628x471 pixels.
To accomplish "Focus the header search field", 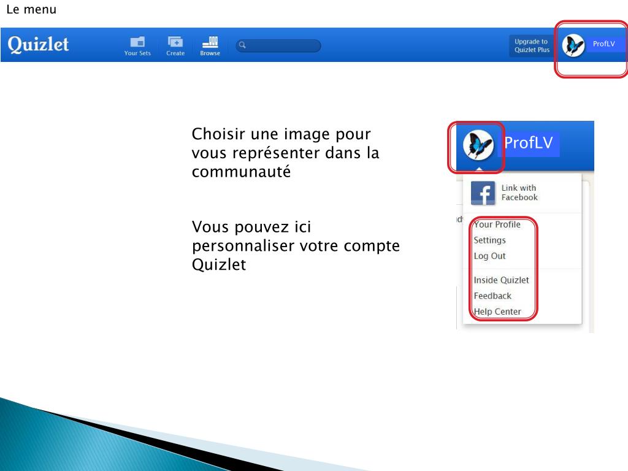I will point(278,45).
